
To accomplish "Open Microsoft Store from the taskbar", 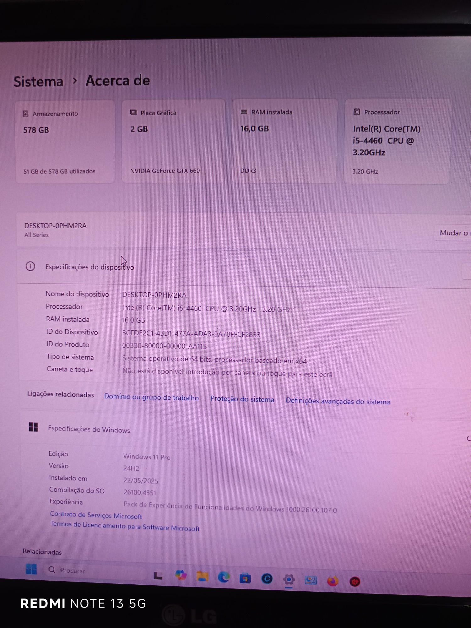I will click(245, 578).
